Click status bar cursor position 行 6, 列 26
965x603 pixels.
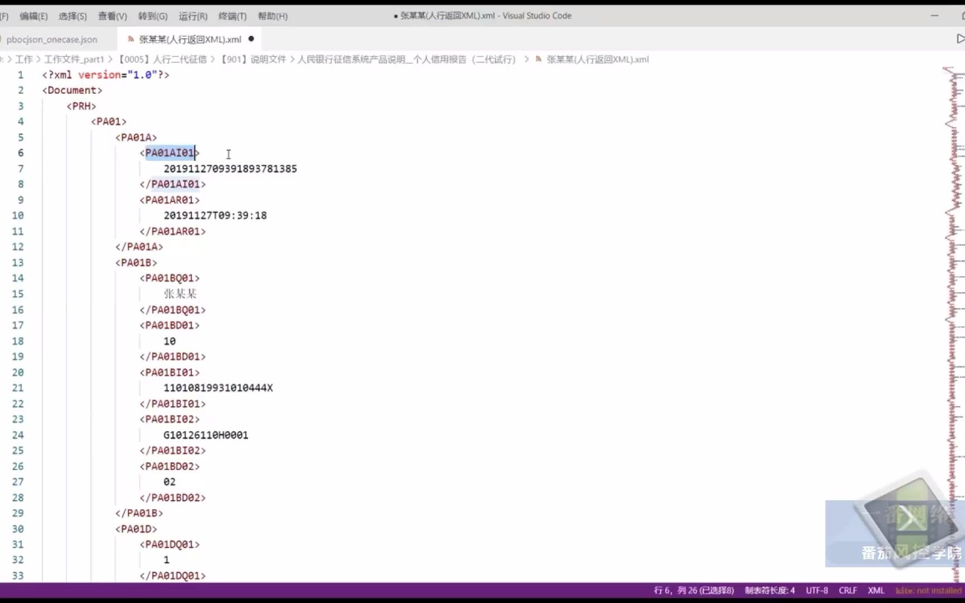click(694, 590)
